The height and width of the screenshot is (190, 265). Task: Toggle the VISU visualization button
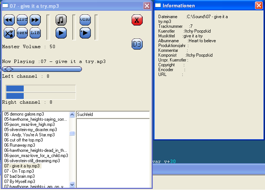85,20
